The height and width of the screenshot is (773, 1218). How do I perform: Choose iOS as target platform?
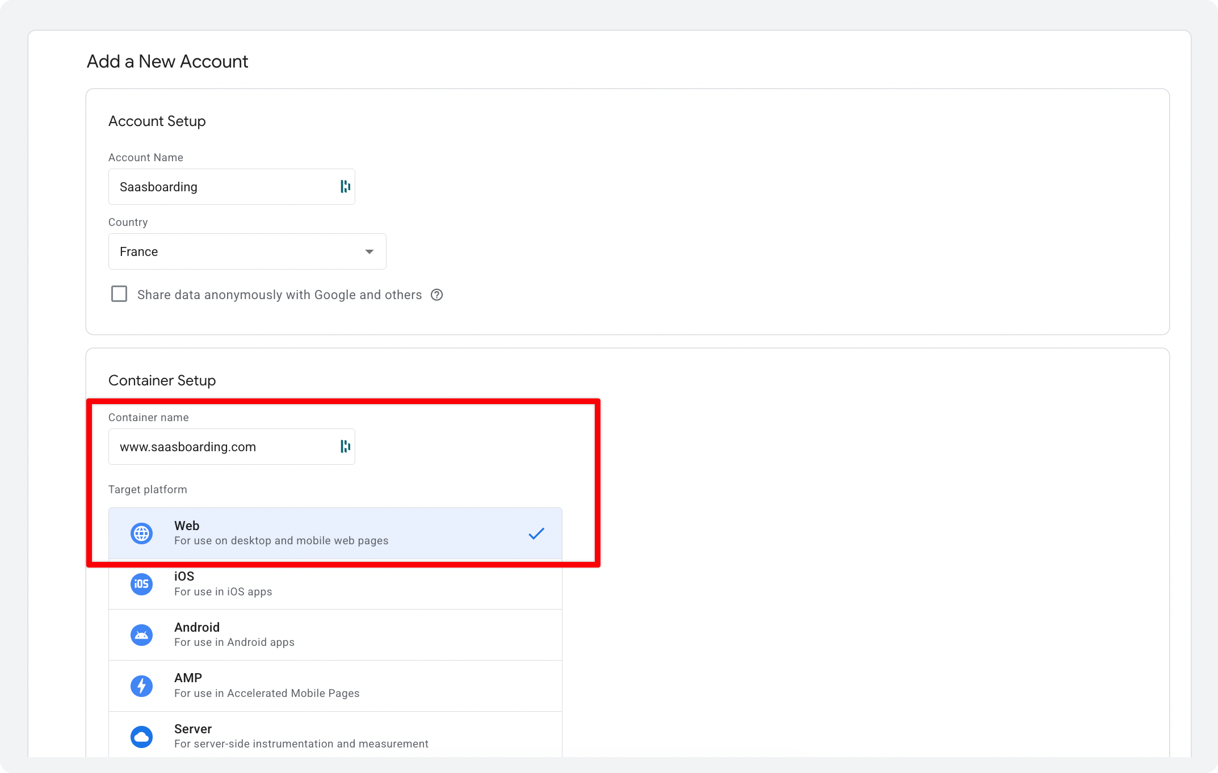click(335, 584)
